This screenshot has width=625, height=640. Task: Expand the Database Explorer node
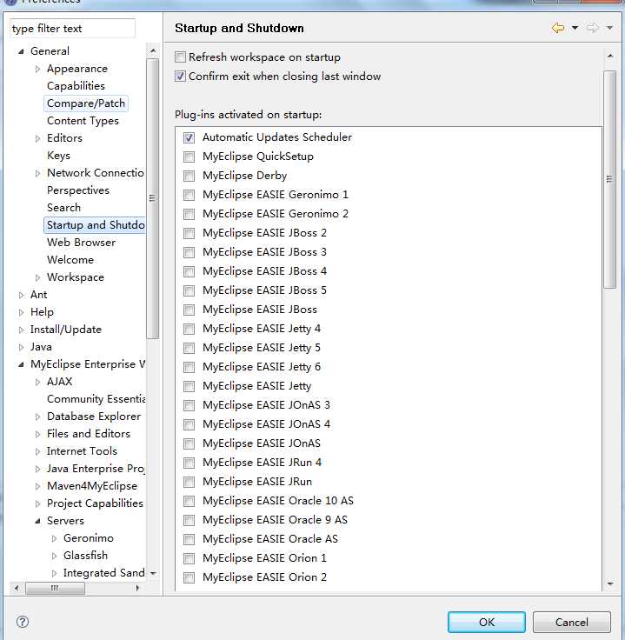tap(37, 417)
